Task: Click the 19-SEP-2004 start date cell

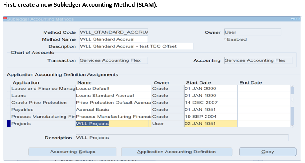Action: click(x=211, y=117)
